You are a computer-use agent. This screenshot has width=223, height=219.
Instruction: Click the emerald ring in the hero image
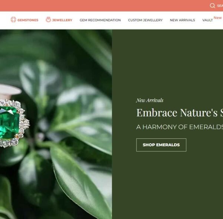13,123
